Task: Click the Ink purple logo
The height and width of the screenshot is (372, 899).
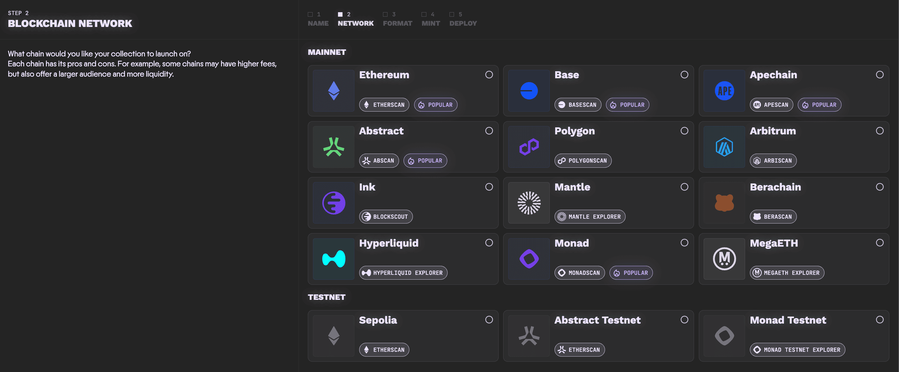Action: click(x=334, y=203)
